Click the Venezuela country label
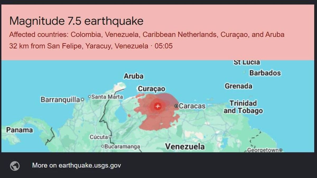Viewport: 317px width, 178px height. (x=185, y=147)
